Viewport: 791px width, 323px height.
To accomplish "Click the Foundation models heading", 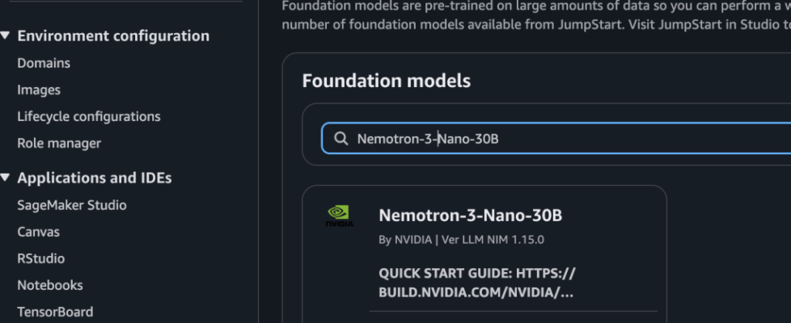I will click(386, 81).
